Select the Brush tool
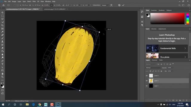191x107 pixels. coord(2,38)
